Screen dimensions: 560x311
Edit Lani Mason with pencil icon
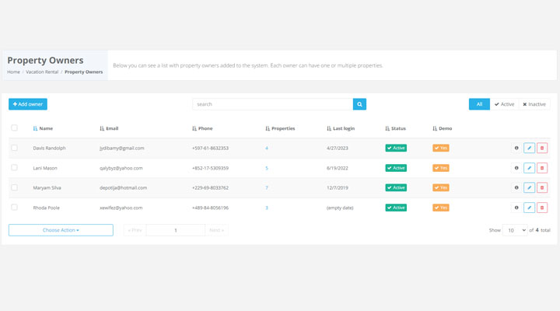click(530, 168)
